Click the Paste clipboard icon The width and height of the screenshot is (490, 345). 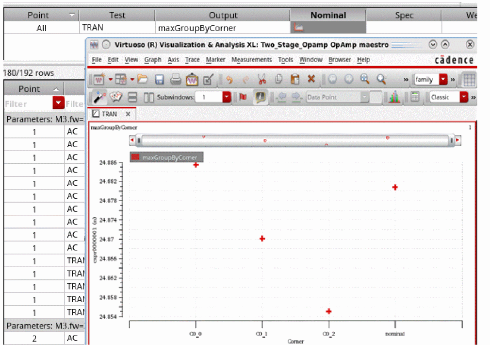coord(294,79)
